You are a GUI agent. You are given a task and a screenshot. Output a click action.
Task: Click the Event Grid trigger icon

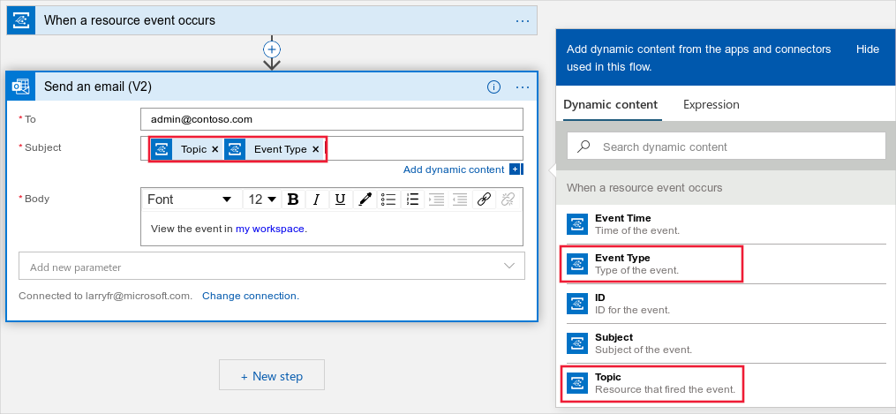point(20,20)
